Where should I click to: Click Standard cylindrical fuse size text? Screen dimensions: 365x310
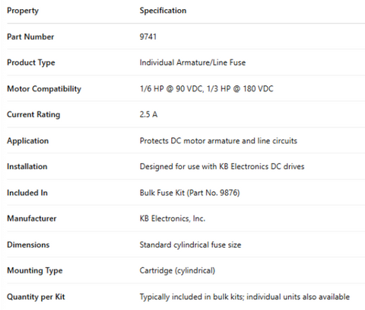point(190,244)
